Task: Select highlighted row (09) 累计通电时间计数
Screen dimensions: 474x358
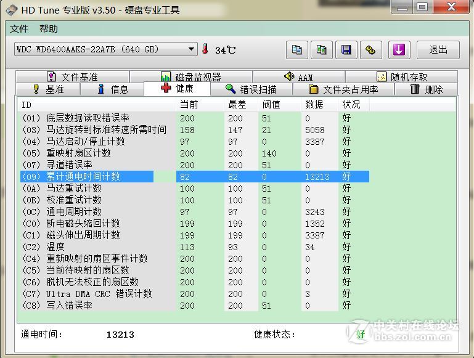Action: (195, 177)
